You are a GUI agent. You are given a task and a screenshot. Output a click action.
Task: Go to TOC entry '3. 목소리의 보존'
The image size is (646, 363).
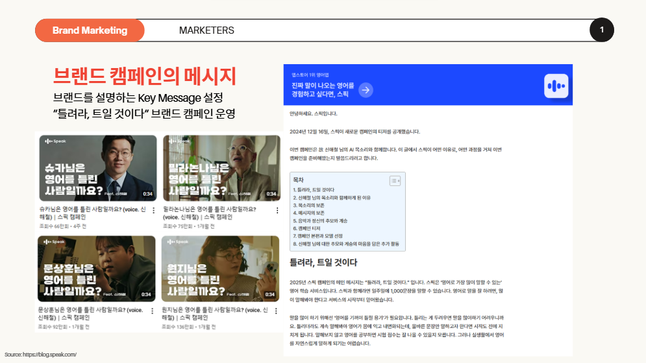pyautogui.click(x=308, y=205)
